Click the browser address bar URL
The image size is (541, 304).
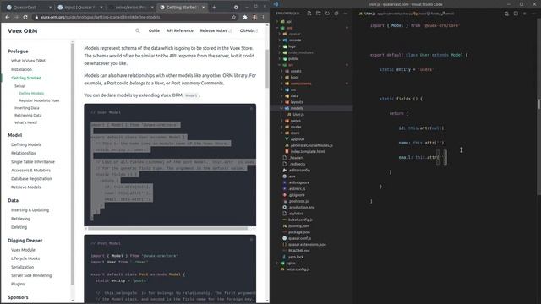tap(100, 17)
